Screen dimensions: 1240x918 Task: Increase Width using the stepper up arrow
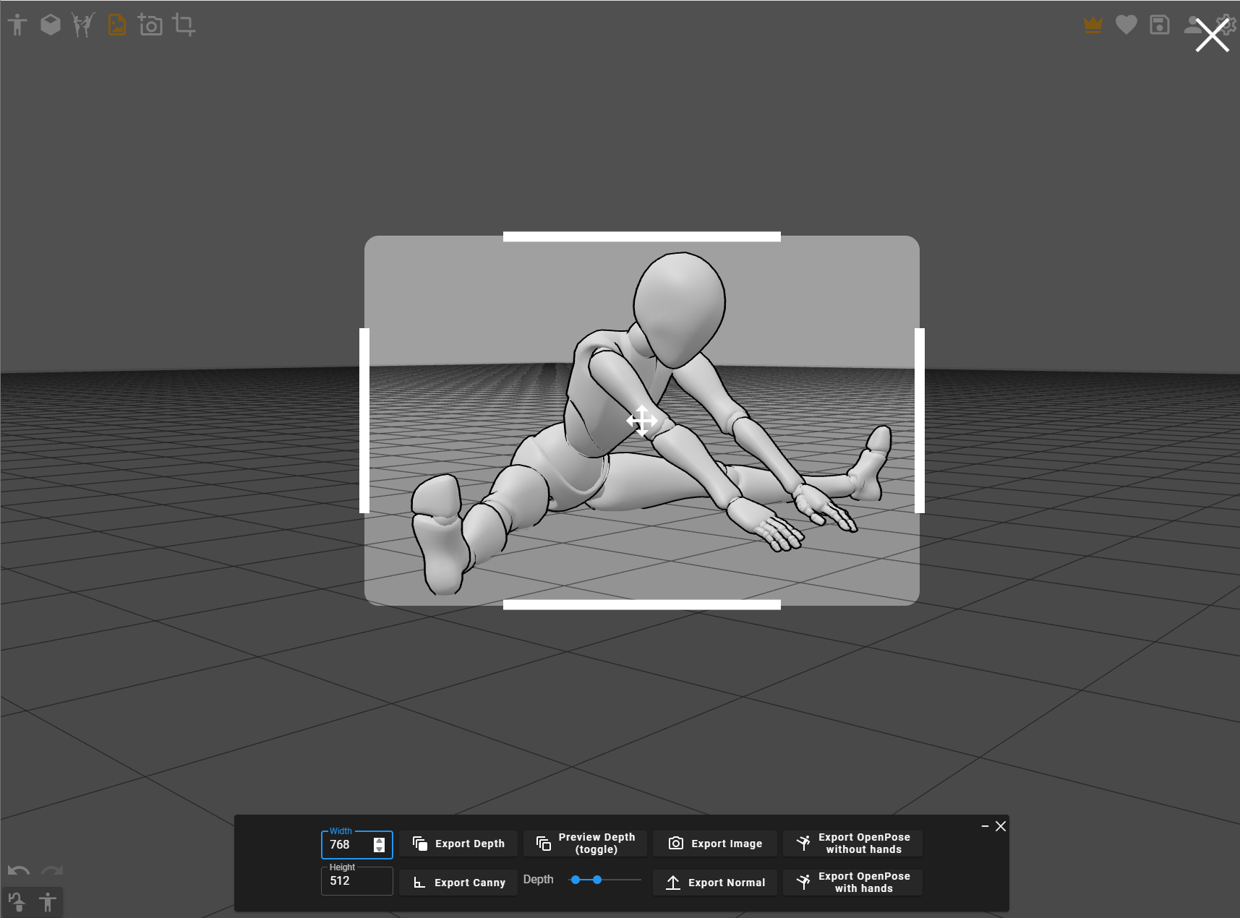(x=379, y=841)
